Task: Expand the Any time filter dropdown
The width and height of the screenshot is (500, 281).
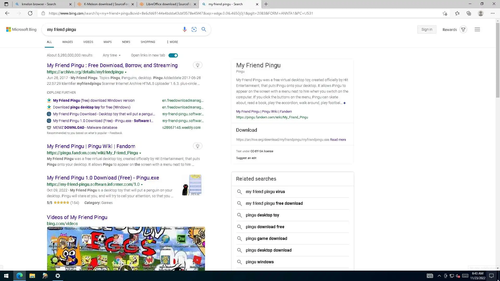Action: pos(111,55)
